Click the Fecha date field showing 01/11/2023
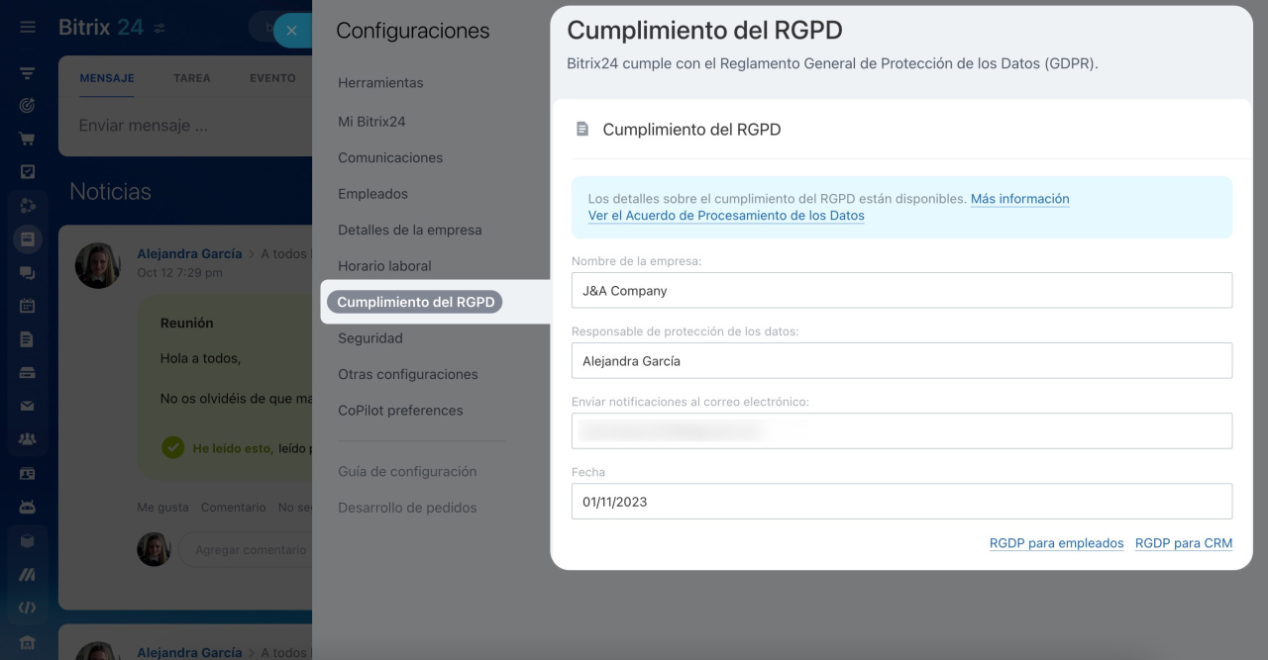Screen dimensions: 1268x660 (x=901, y=501)
